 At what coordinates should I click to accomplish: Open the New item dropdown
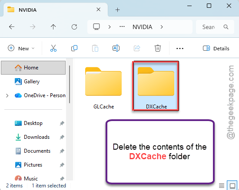(21, 49)
